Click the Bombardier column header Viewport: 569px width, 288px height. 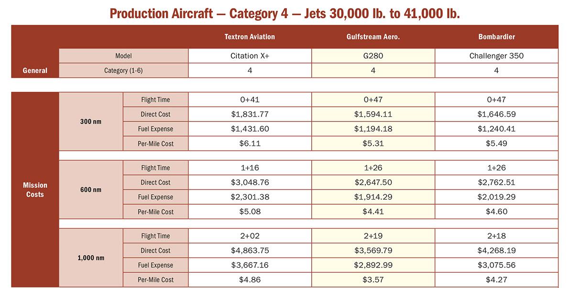coord(496,37)
